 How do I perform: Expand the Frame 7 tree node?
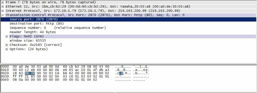point(3,2)
